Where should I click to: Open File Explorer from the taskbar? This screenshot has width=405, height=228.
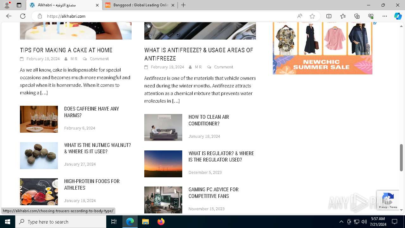point(145,222)
